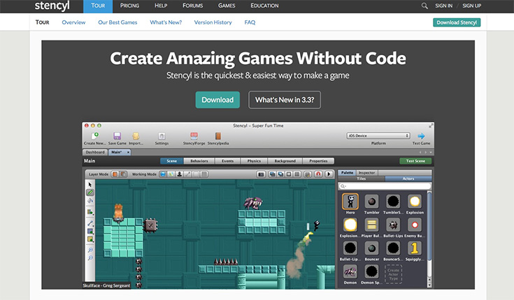Click the red magnet snapping icon
The height and width of the screenshot is (300, 514).
click(x=318, y=174)
